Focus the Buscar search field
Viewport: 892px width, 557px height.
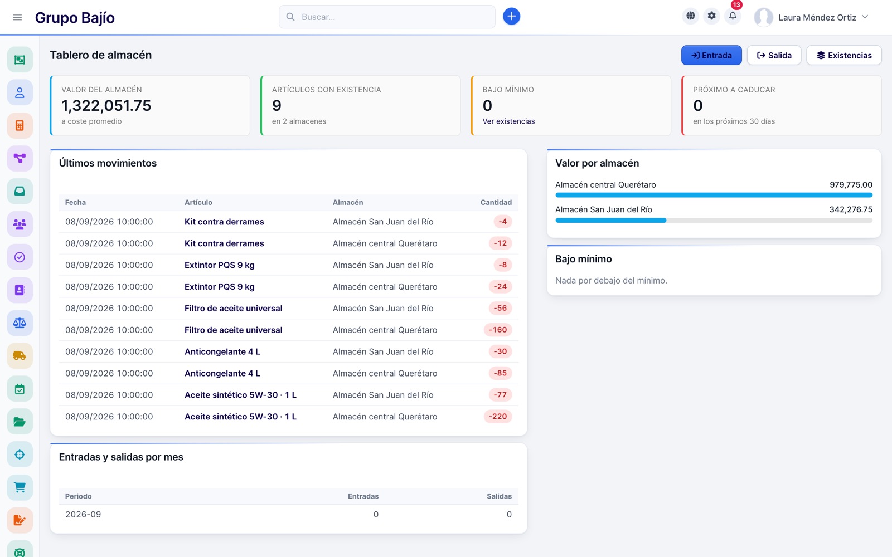387,17
